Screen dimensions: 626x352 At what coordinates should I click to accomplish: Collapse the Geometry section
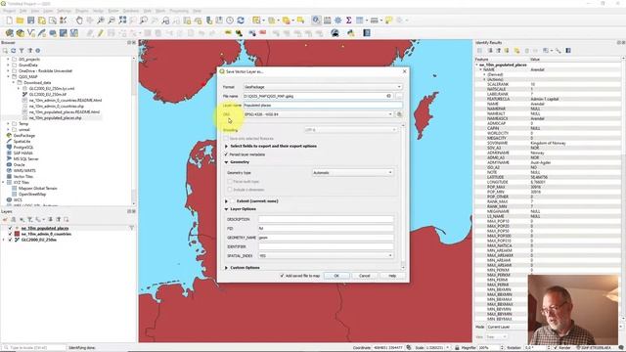pyautogui.click(x=226, y=162)
